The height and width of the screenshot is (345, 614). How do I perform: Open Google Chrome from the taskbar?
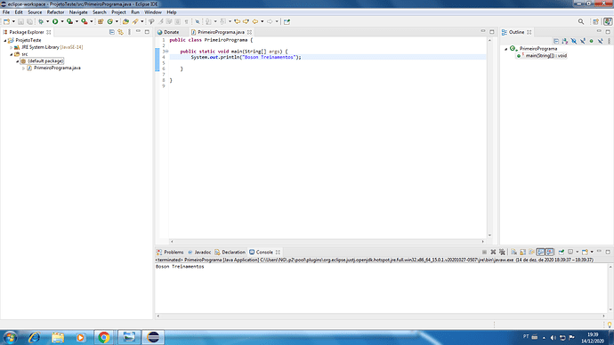coord(104,337)
